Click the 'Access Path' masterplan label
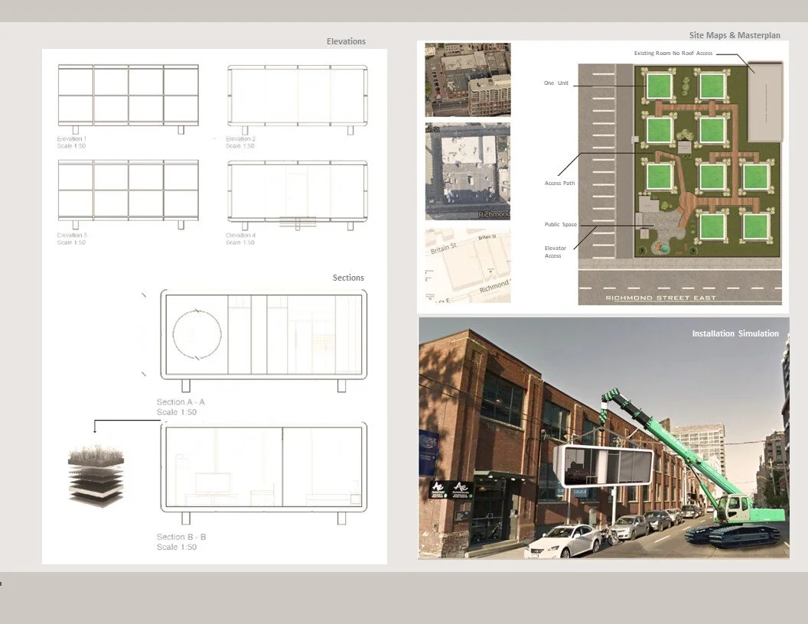Screen dimensions: 808x624 (559, 184)
